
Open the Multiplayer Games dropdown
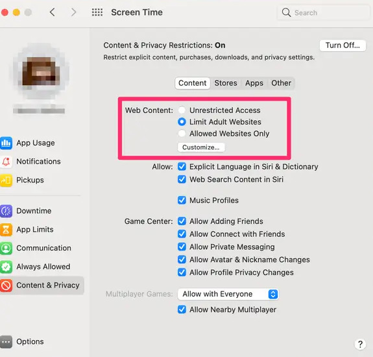point(228,294)
